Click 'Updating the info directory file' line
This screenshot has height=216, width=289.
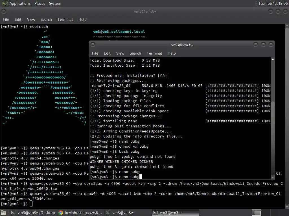coord(136,136)
